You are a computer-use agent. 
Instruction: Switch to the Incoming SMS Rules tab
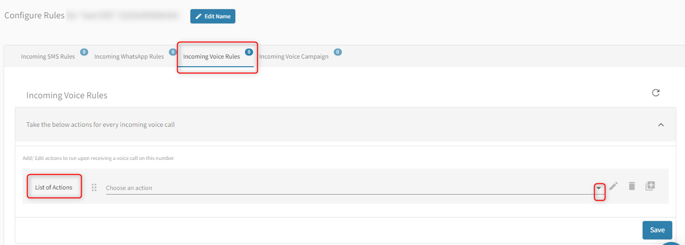point(48,57)
